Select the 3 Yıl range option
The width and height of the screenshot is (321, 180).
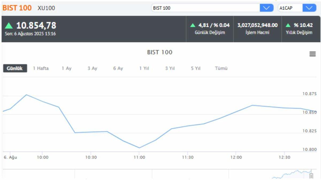(170, 68)
